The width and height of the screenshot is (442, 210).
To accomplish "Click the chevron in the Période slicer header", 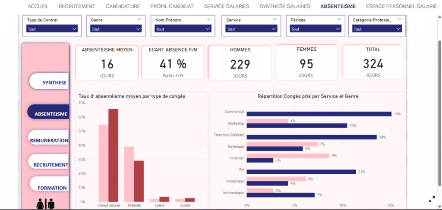I will click(339, 20).
